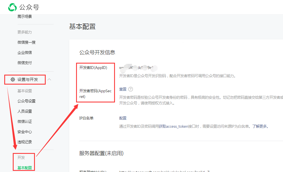Screen dimensions: 283x172
Task: Open 展示场景 in the sidebar
Action: 24,16
